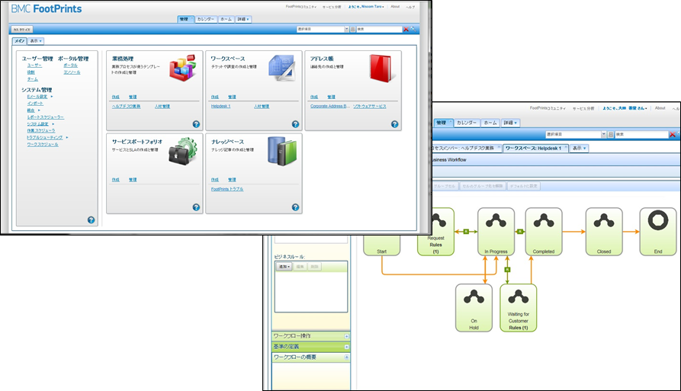Open the 追加 dropdown under ビジネスルール

pos(284,267)
